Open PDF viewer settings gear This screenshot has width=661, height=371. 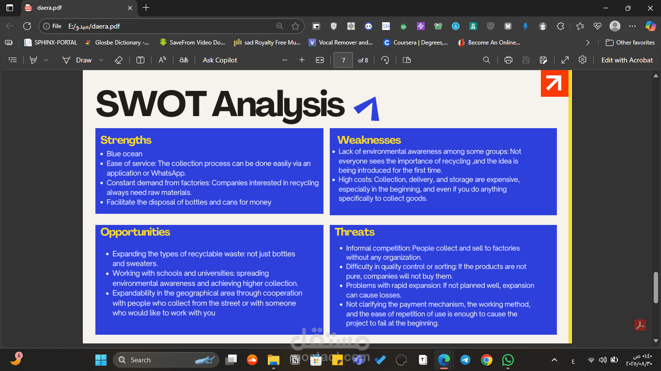coord(583,59)
